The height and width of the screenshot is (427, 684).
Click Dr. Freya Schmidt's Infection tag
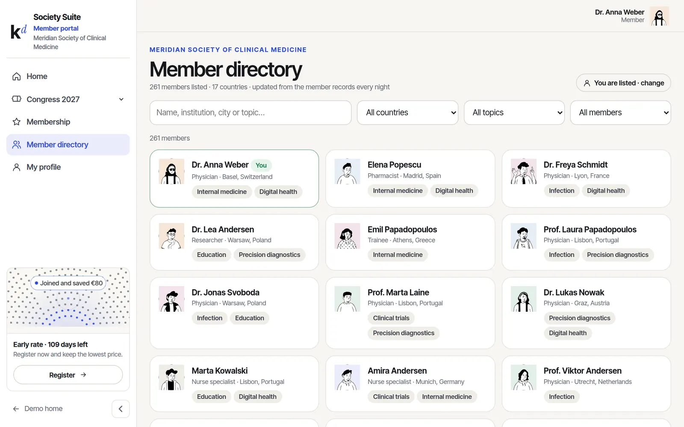click(562, 191)
